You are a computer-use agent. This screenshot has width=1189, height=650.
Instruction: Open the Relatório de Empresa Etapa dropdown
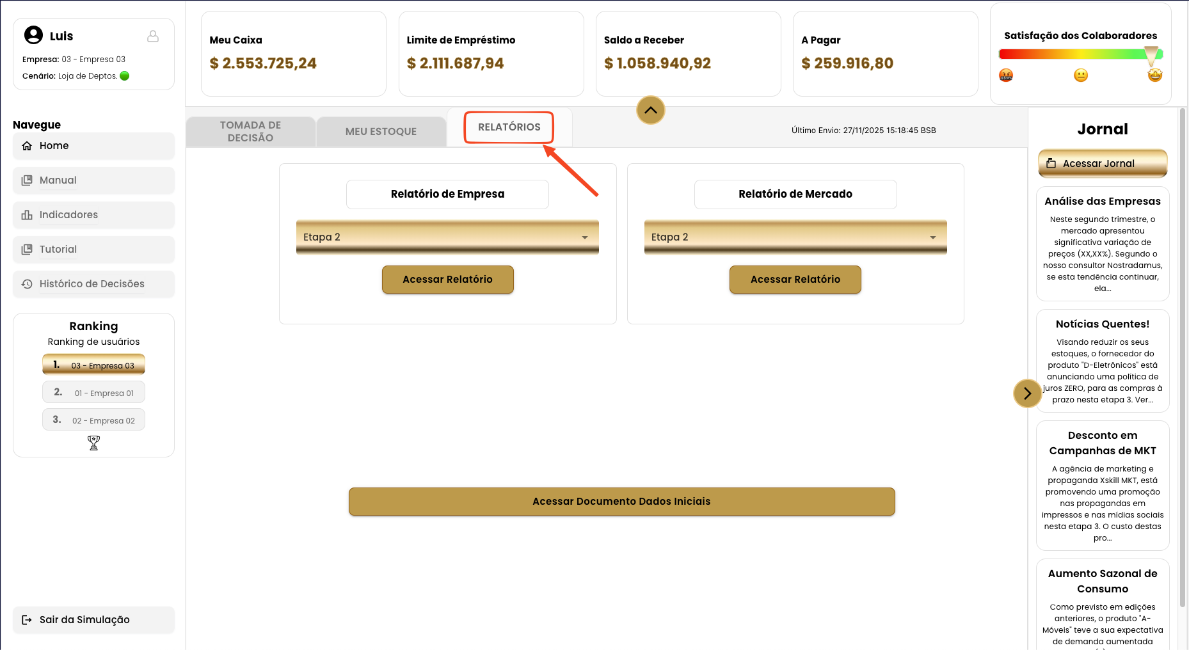[x=447, y=237]
